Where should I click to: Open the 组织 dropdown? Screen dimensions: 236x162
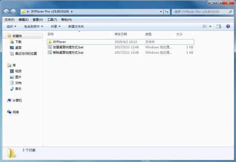[x=11, y=27]
